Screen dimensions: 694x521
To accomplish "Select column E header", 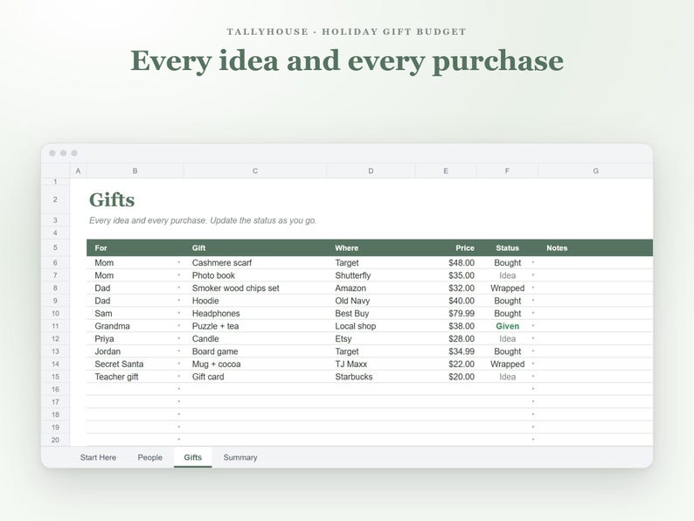I will (x=446, y=170).
